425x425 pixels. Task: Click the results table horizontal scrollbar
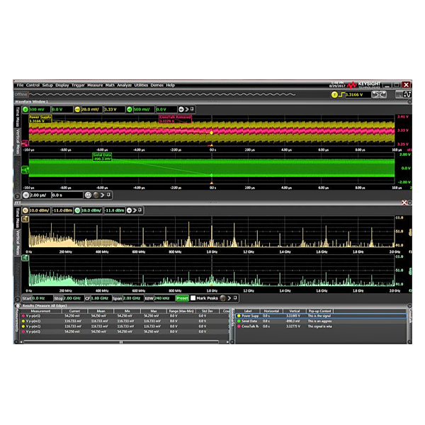coord(121,342)
